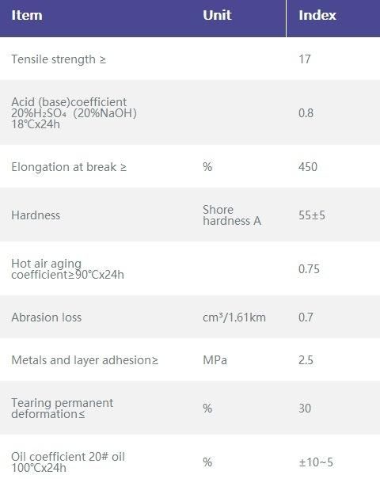
Task: Click the Item column header
Action: (x=27, y=15)
